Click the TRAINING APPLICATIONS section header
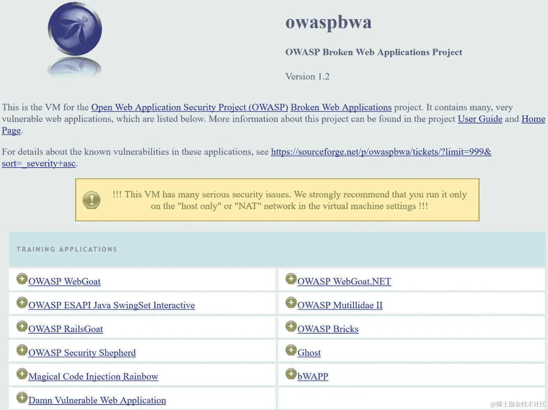The height and width of the screenshot is (410, 548). click(67, 249)
